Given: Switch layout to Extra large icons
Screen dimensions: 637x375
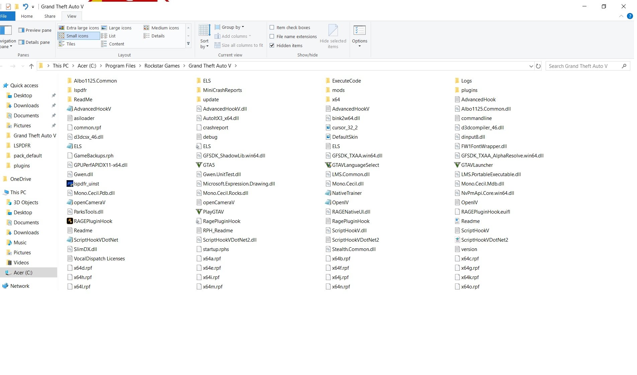Looking at the screenshot, I should [x=79, y=28].
